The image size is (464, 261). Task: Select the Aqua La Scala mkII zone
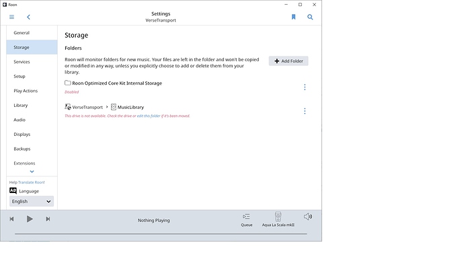(278, 219)
